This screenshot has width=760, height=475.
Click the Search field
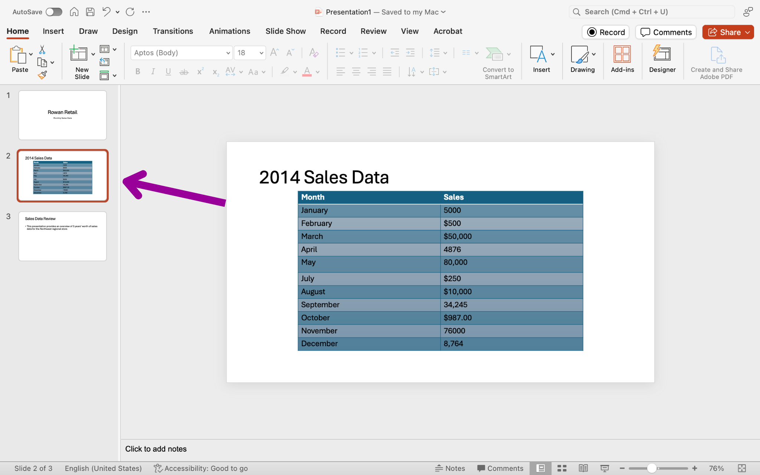click(652, 12)
